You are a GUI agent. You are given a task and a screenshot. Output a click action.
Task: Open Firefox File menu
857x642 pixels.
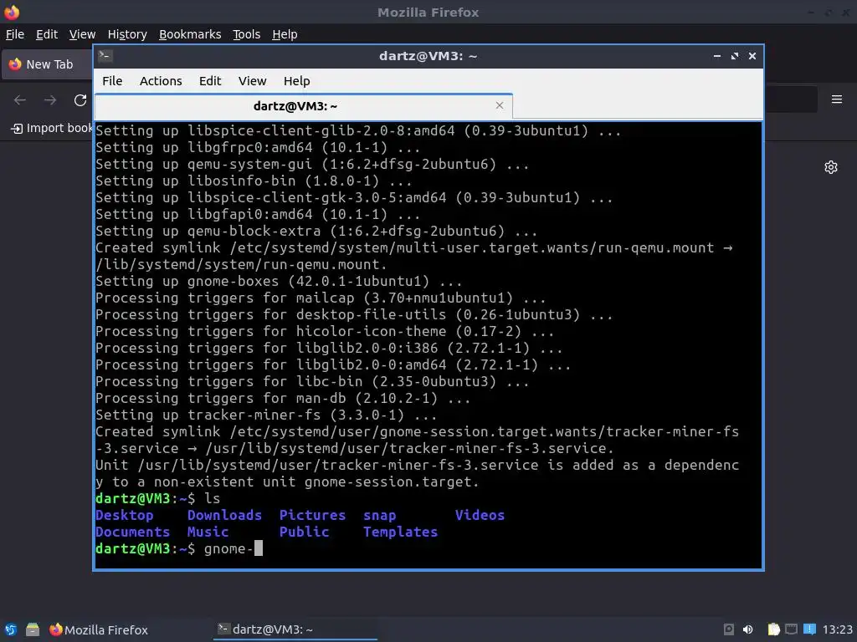tap(15, 34)
